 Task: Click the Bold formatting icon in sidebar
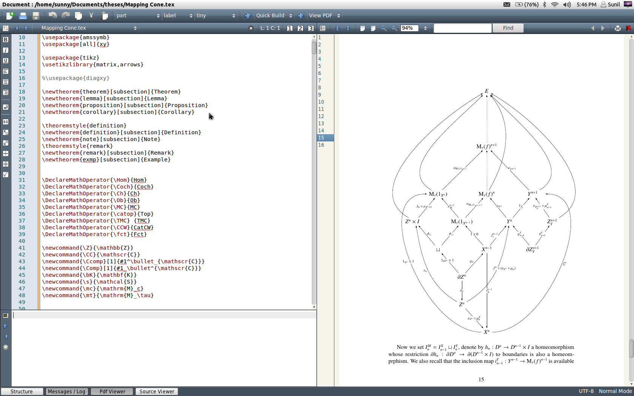[x=6, y=40]
